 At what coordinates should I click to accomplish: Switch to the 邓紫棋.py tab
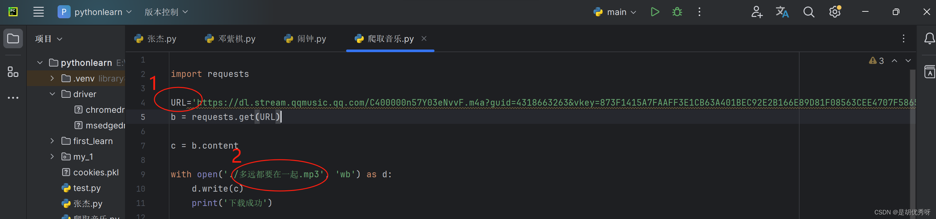[x=230, y=38]
